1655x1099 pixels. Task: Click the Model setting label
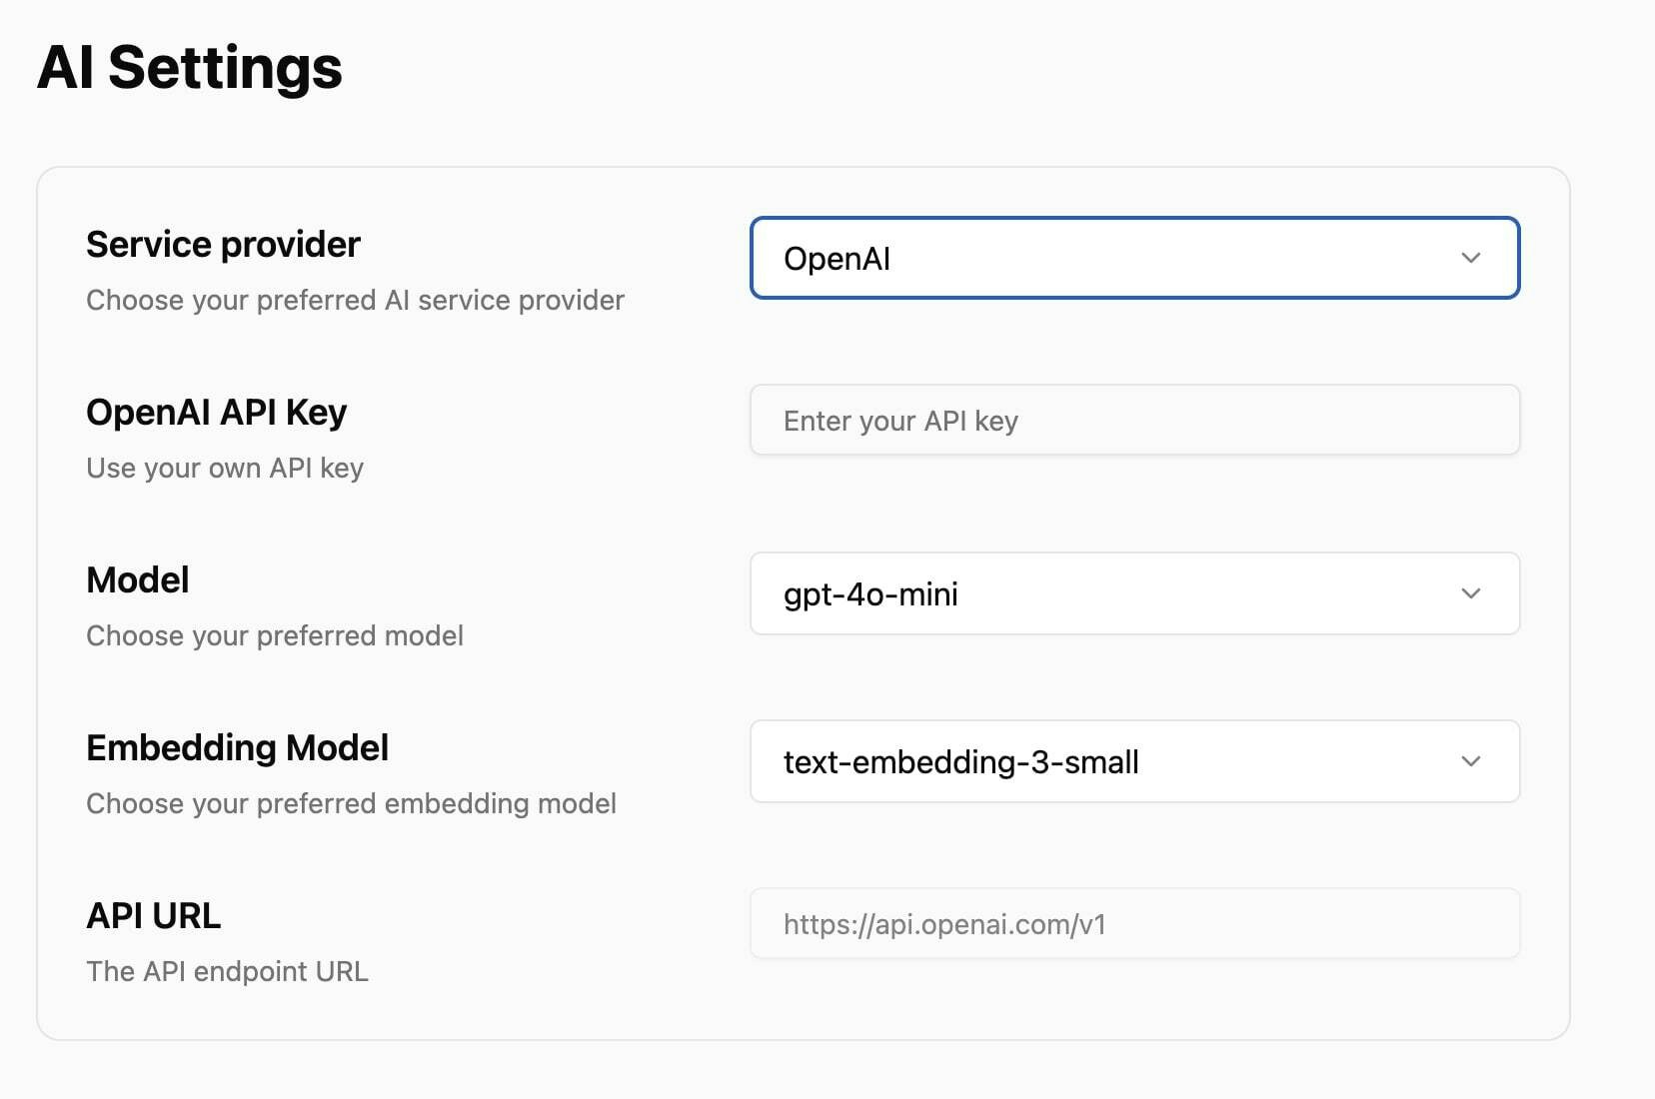138,580
